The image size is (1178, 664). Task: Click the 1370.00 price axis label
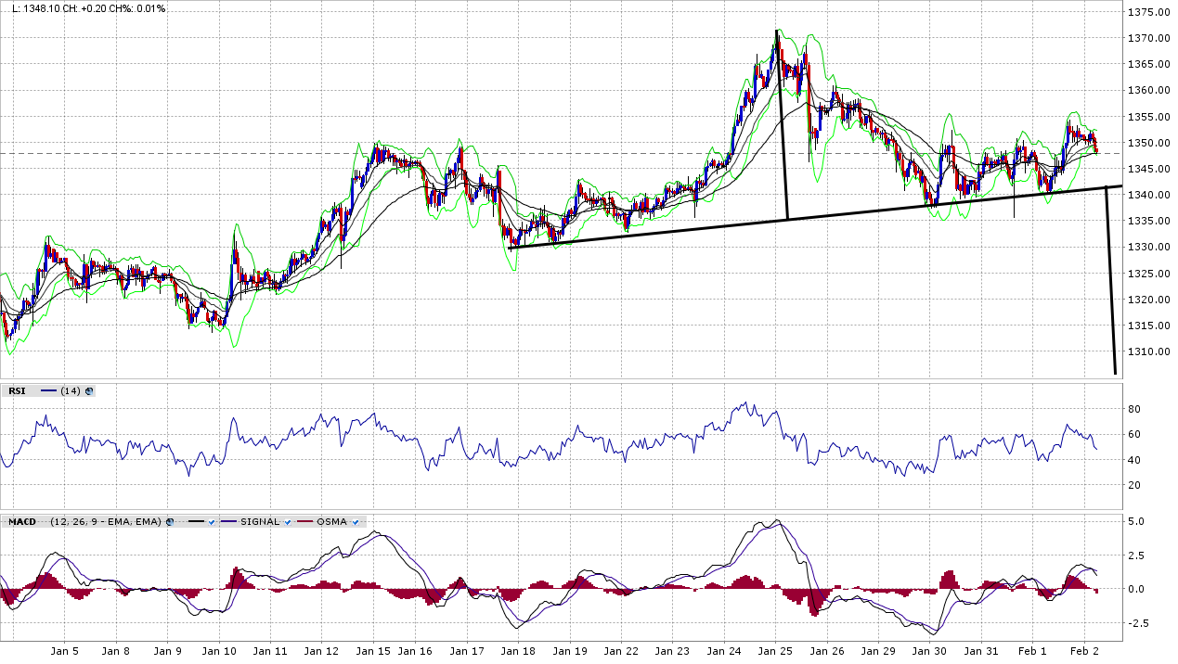click(1147, 38)
